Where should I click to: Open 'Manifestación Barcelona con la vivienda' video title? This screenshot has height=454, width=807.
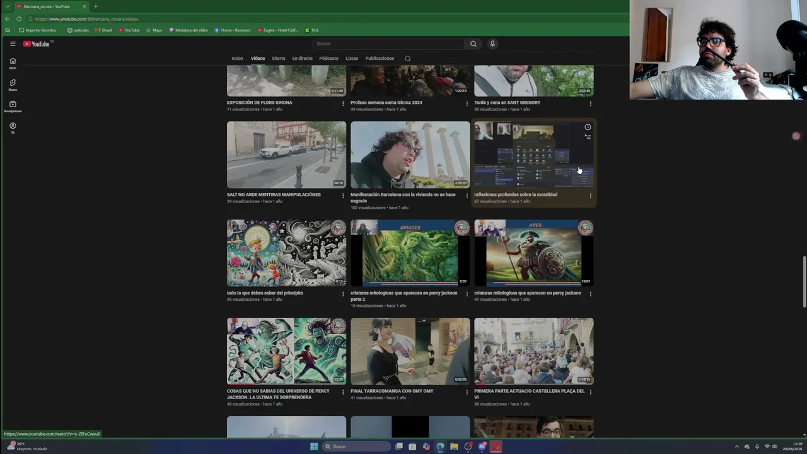point(403,197)
